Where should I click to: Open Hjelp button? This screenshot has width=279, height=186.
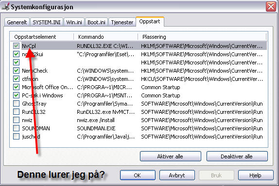[x=256, y=175]
